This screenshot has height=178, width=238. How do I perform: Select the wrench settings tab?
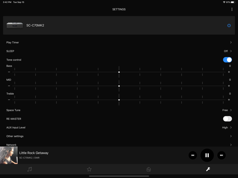click(x=208, y=169)
